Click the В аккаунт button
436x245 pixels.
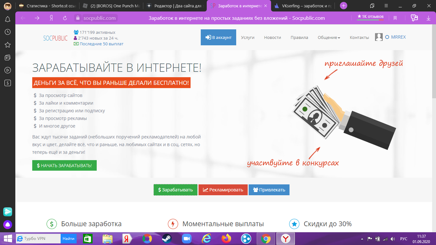coord(218,37)
